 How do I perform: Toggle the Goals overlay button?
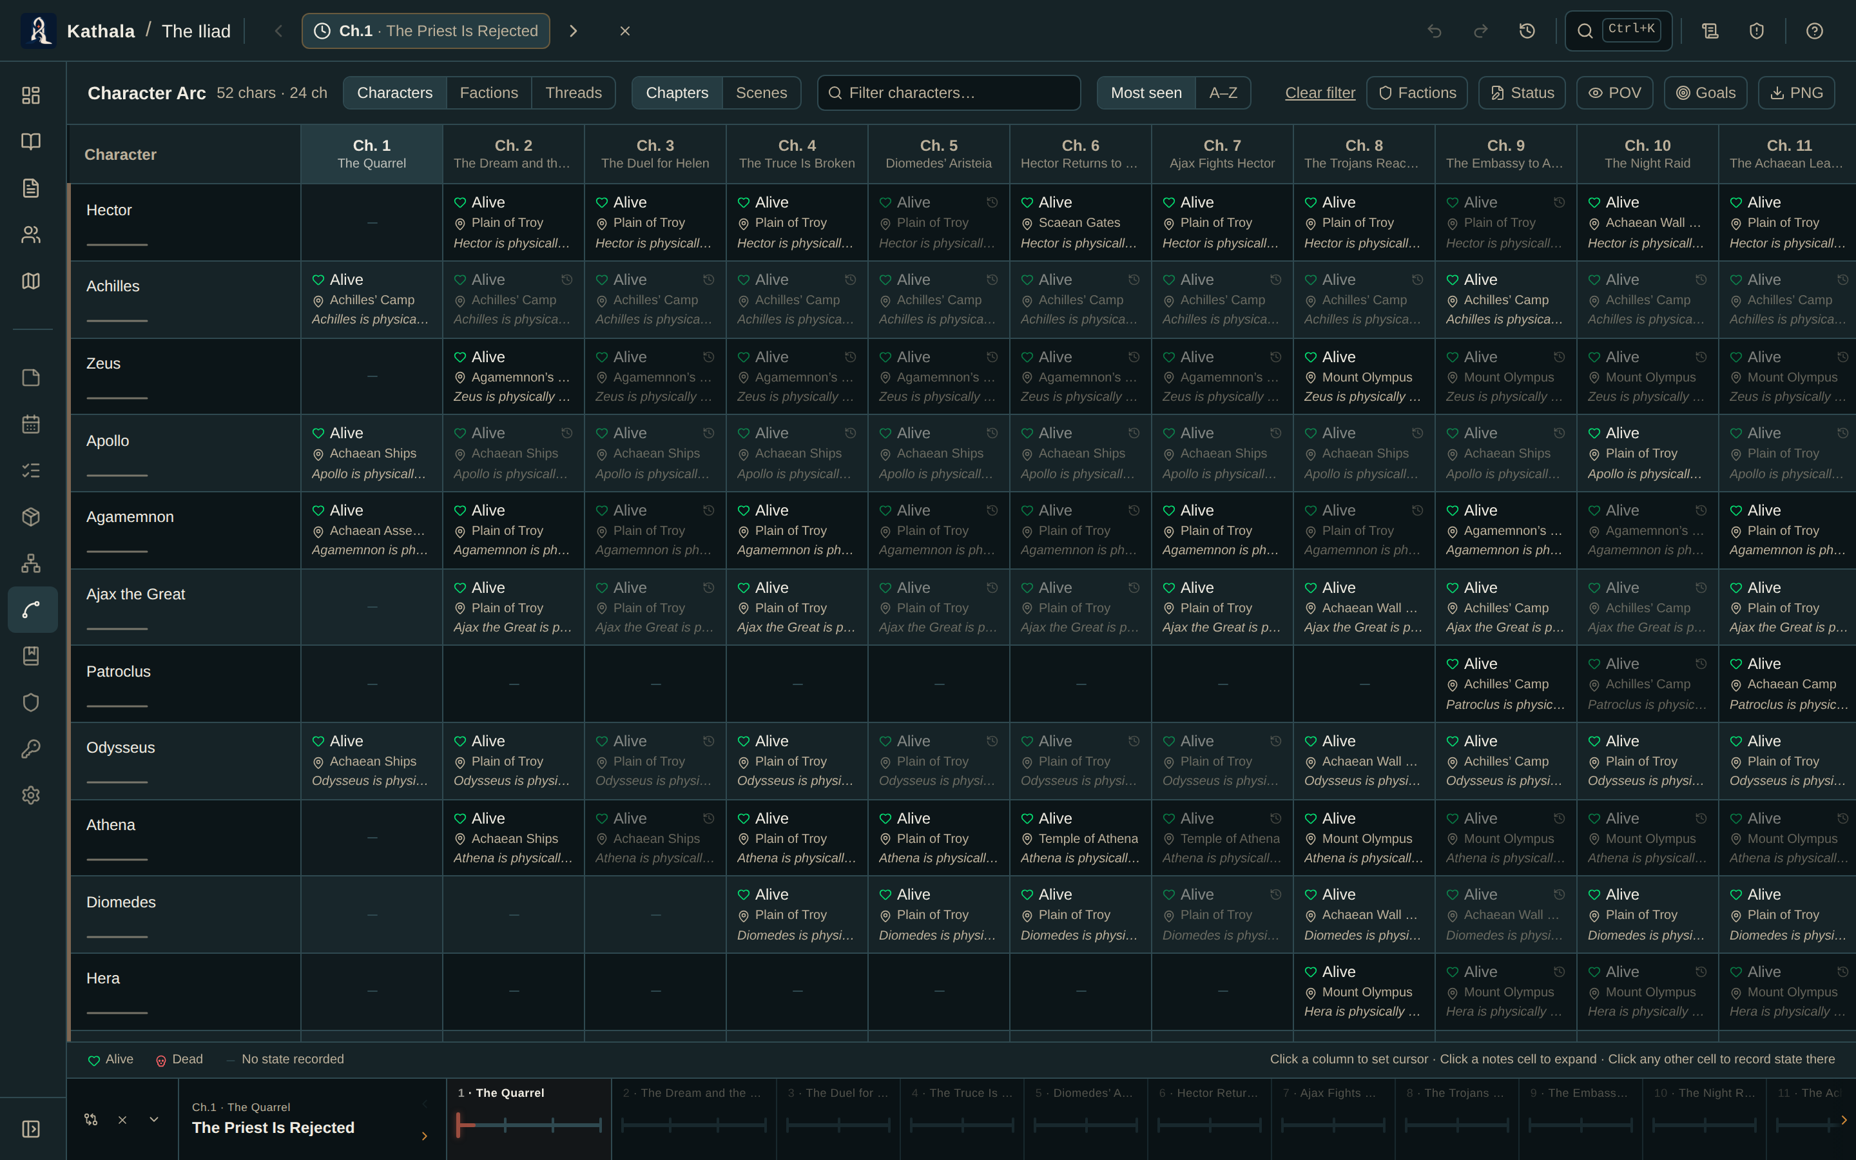coord(1706,93)
